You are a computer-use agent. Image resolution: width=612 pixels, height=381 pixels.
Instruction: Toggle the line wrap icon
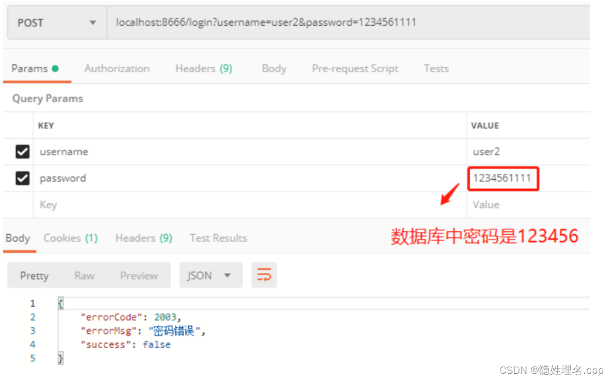(x=264, y=275)
